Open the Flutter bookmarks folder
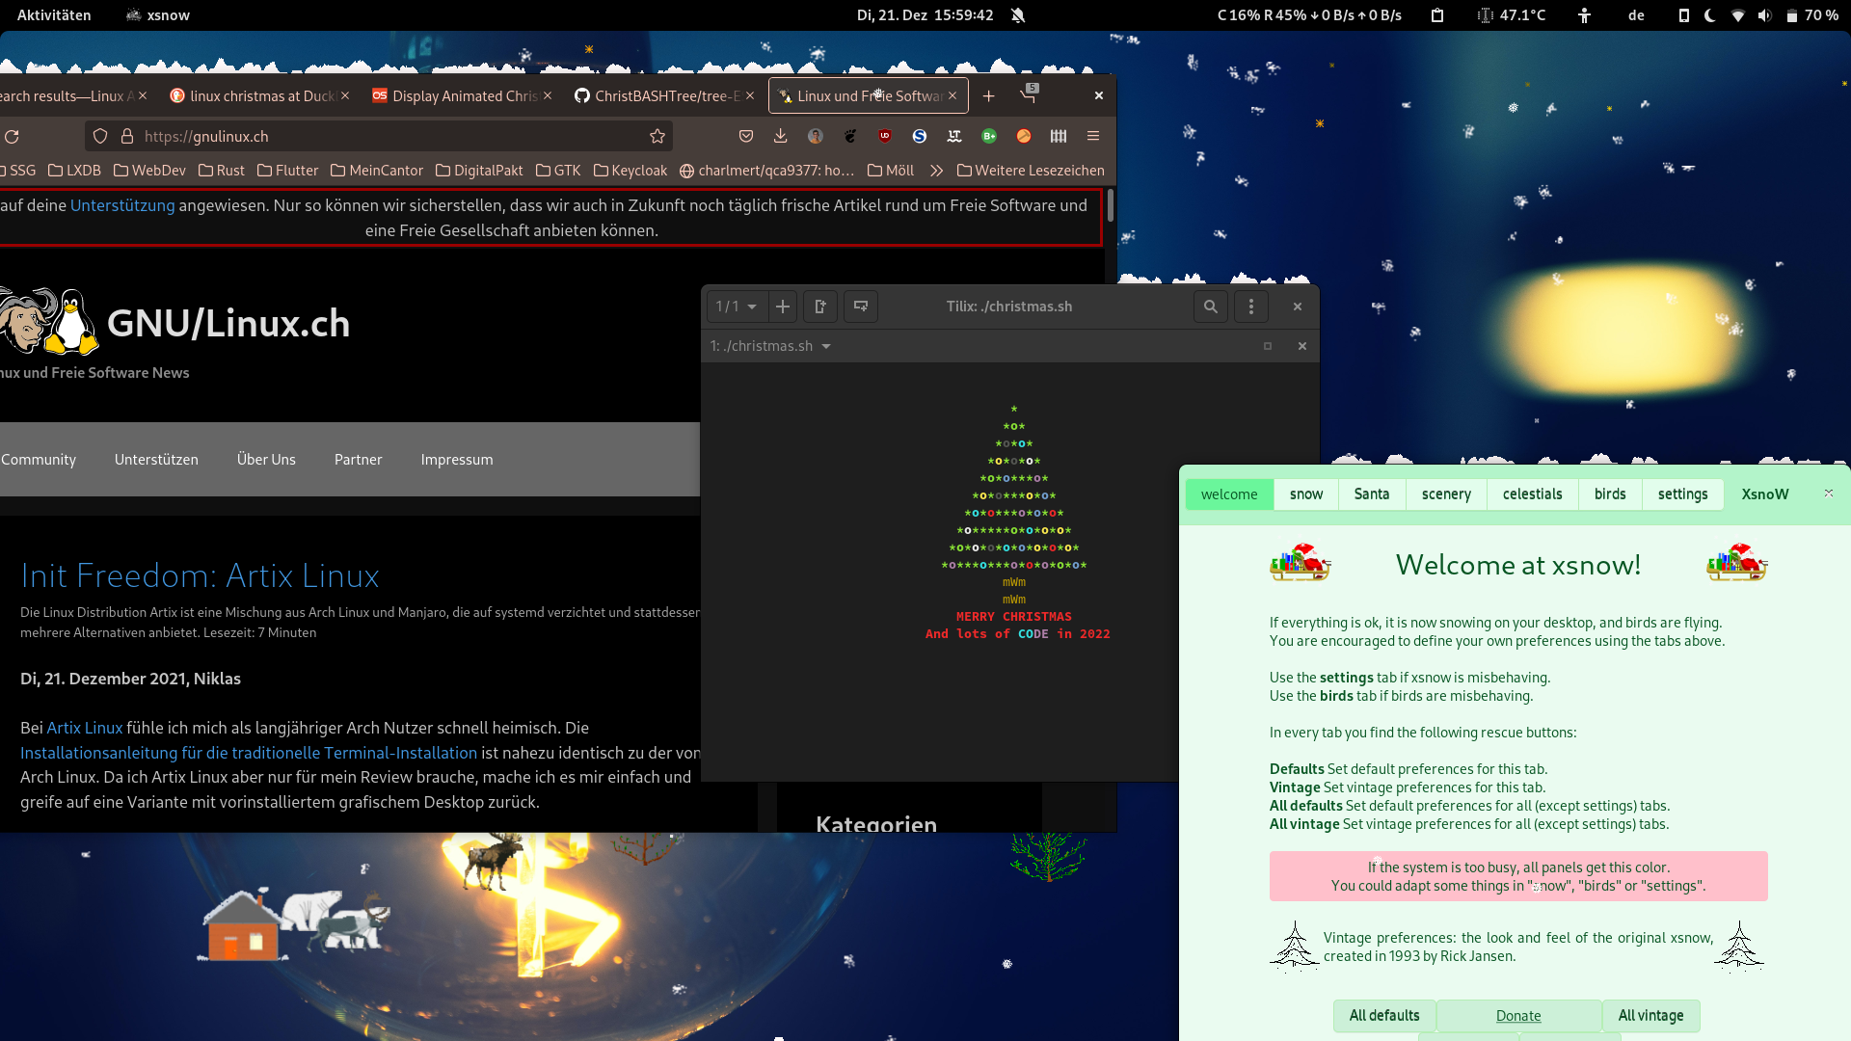 coord(288,171)
